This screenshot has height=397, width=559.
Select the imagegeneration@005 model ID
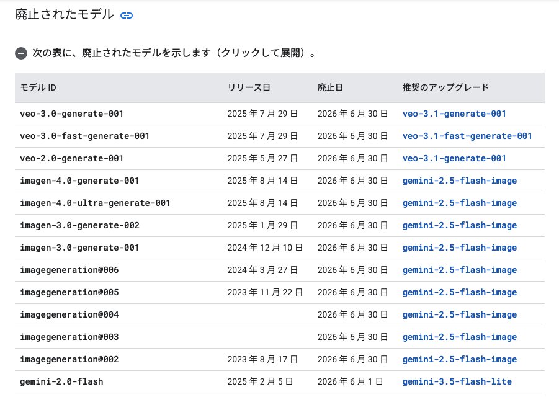pos(69,292)
